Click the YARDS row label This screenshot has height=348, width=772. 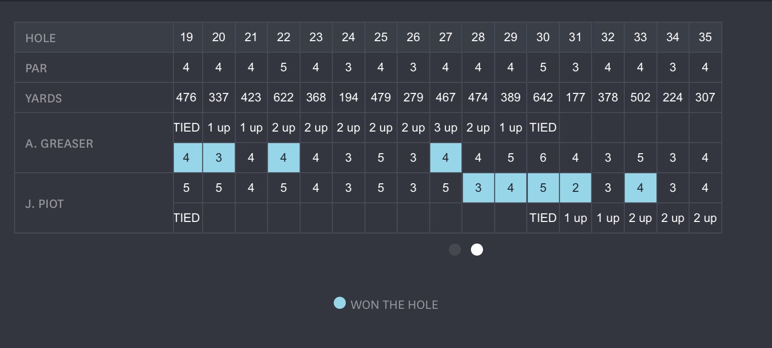pyautogui.click(x=44, y=98)
